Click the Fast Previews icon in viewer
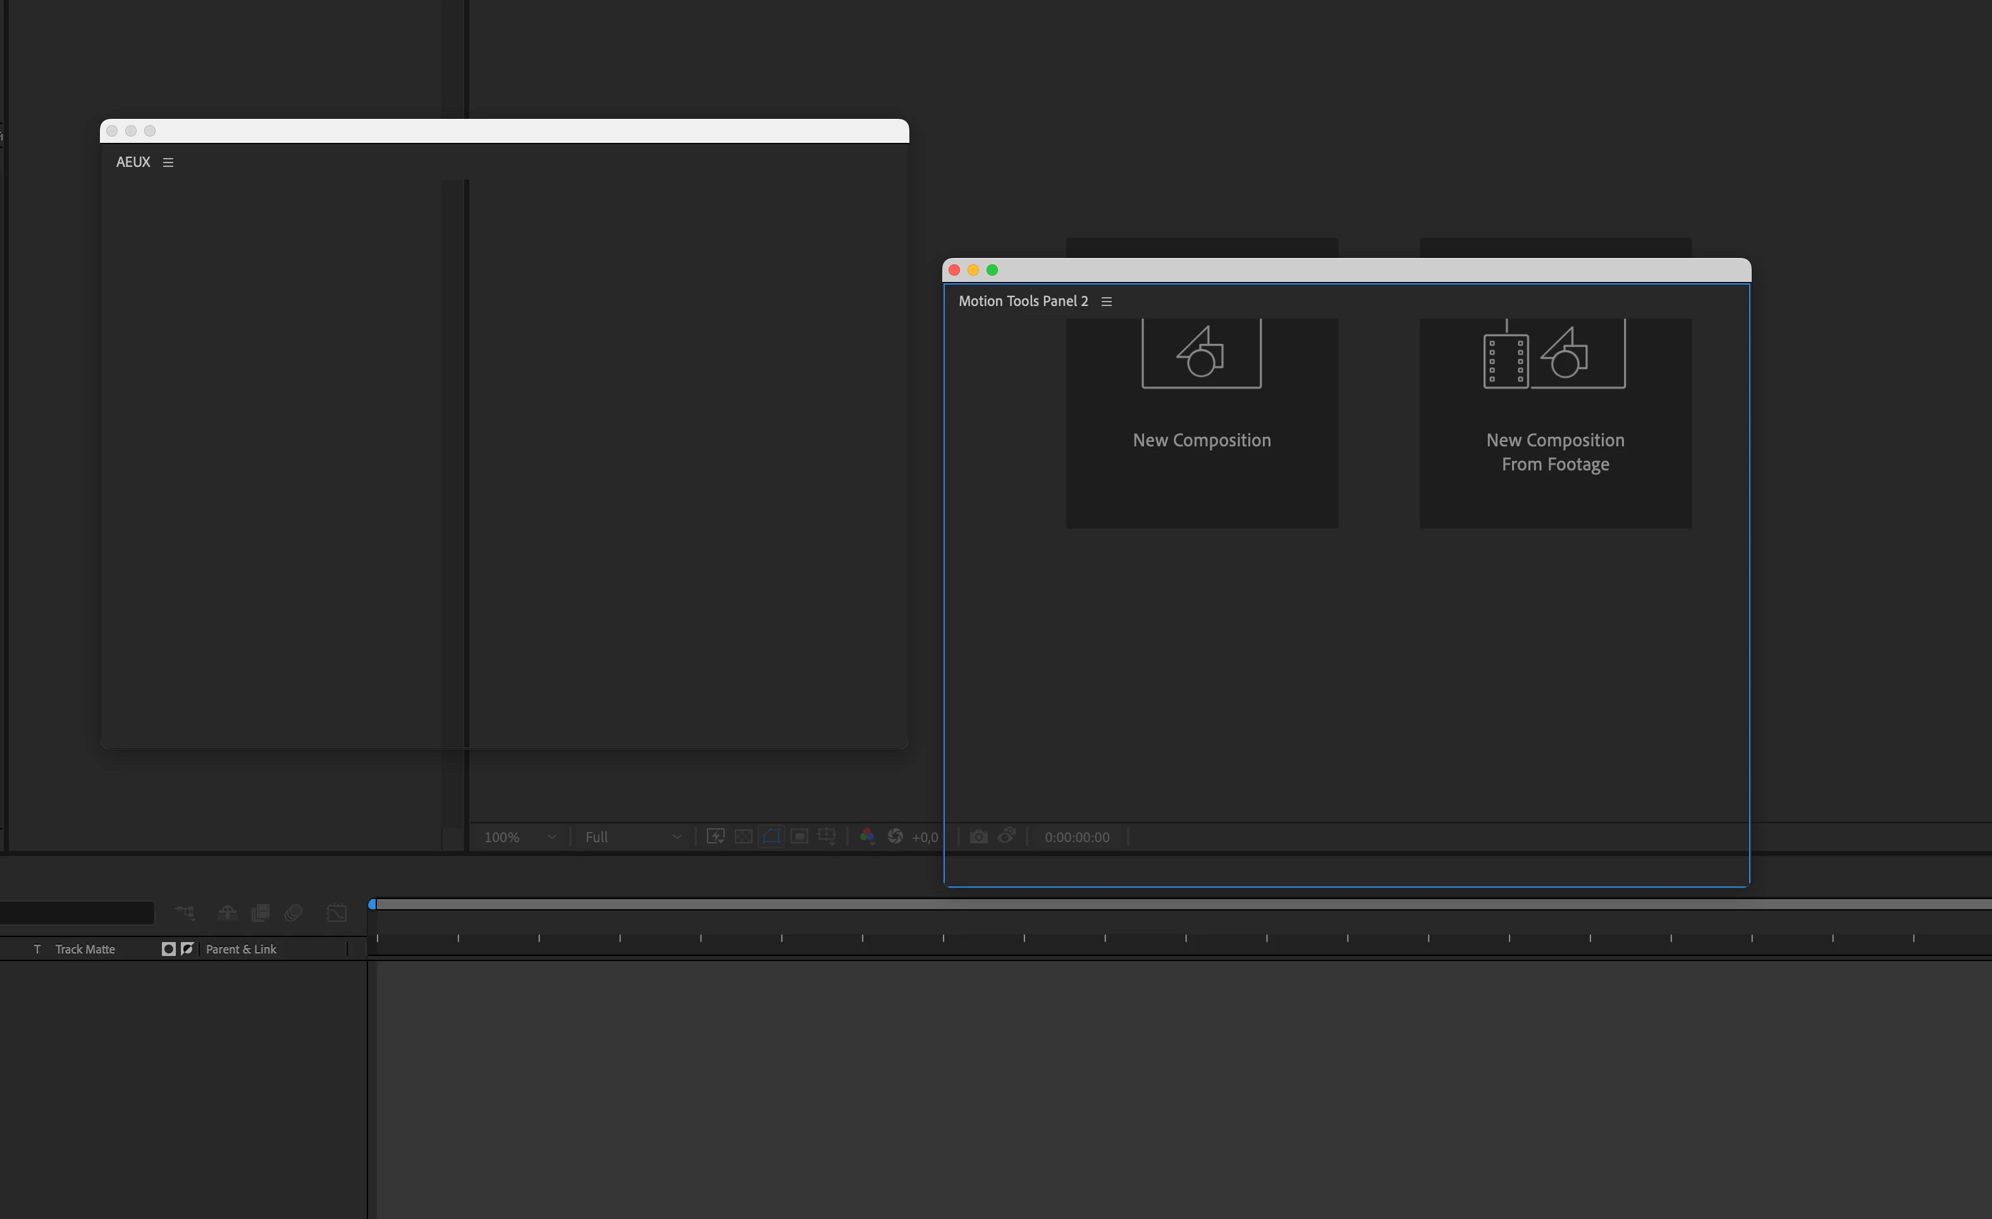 [x=715, y=836]
